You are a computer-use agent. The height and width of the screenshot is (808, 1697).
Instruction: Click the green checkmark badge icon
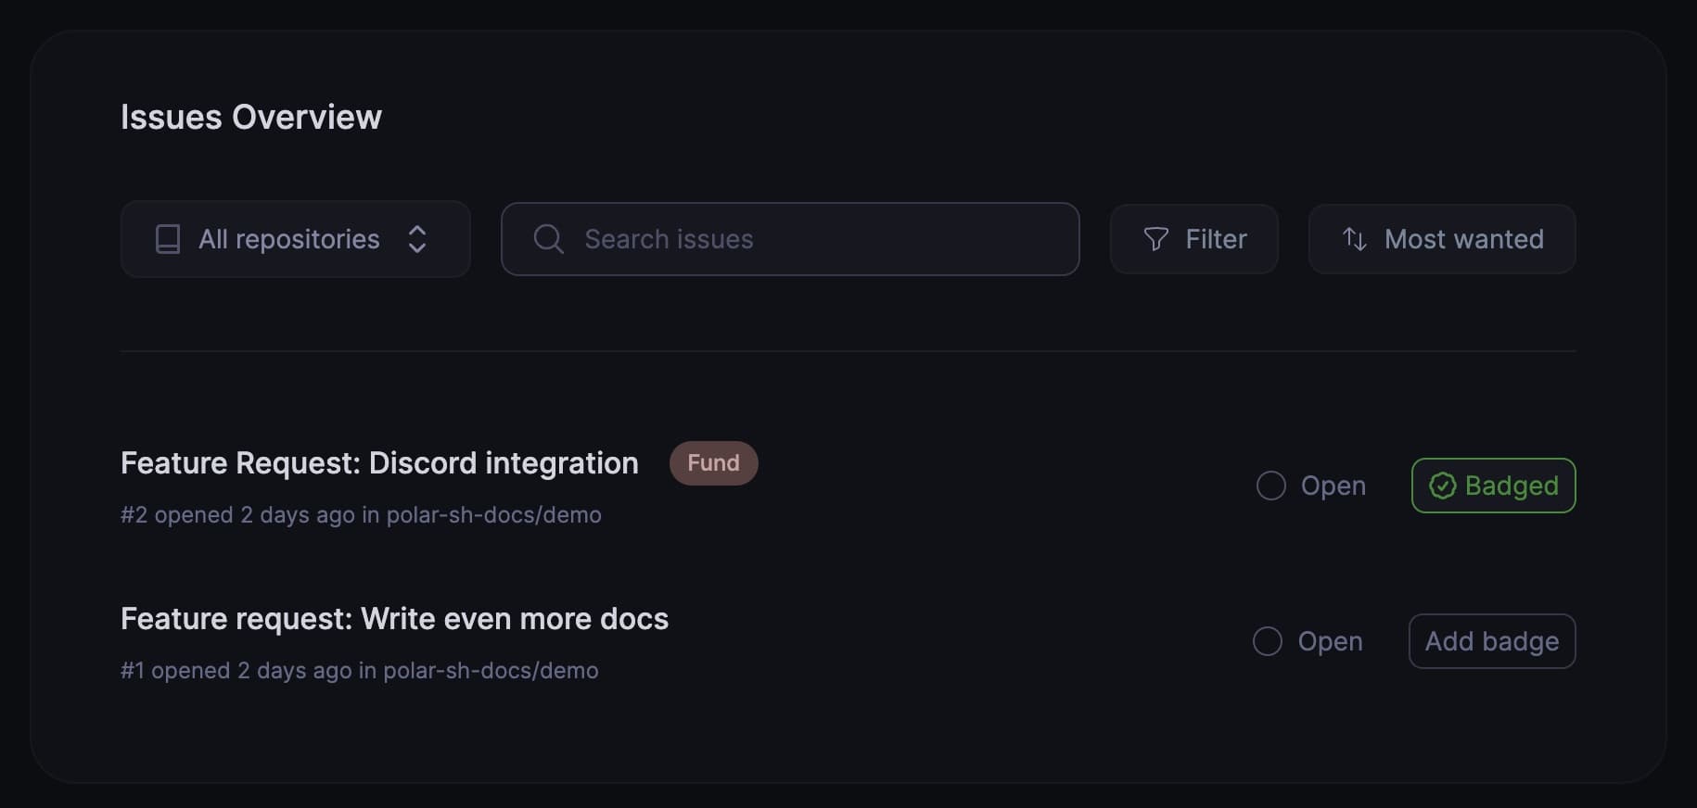click(1442, 486)
